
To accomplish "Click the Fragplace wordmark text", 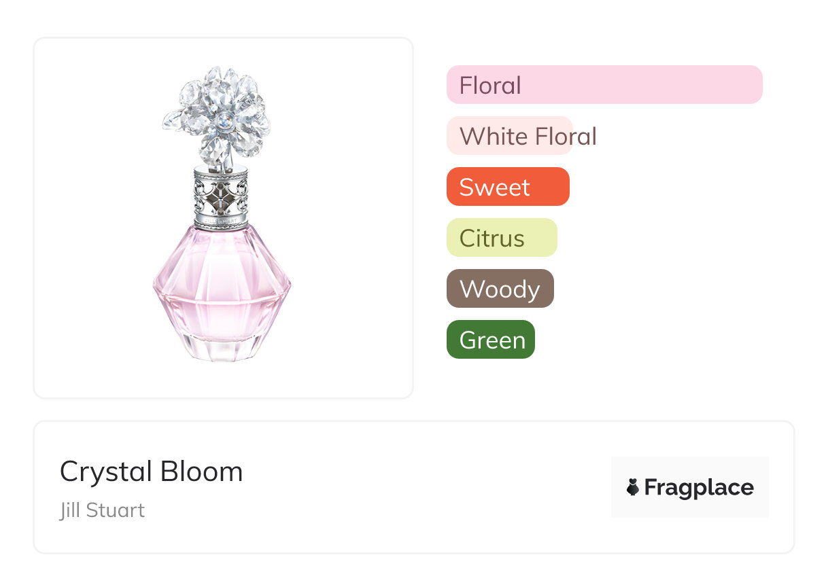I will click(x=699, y=488).
